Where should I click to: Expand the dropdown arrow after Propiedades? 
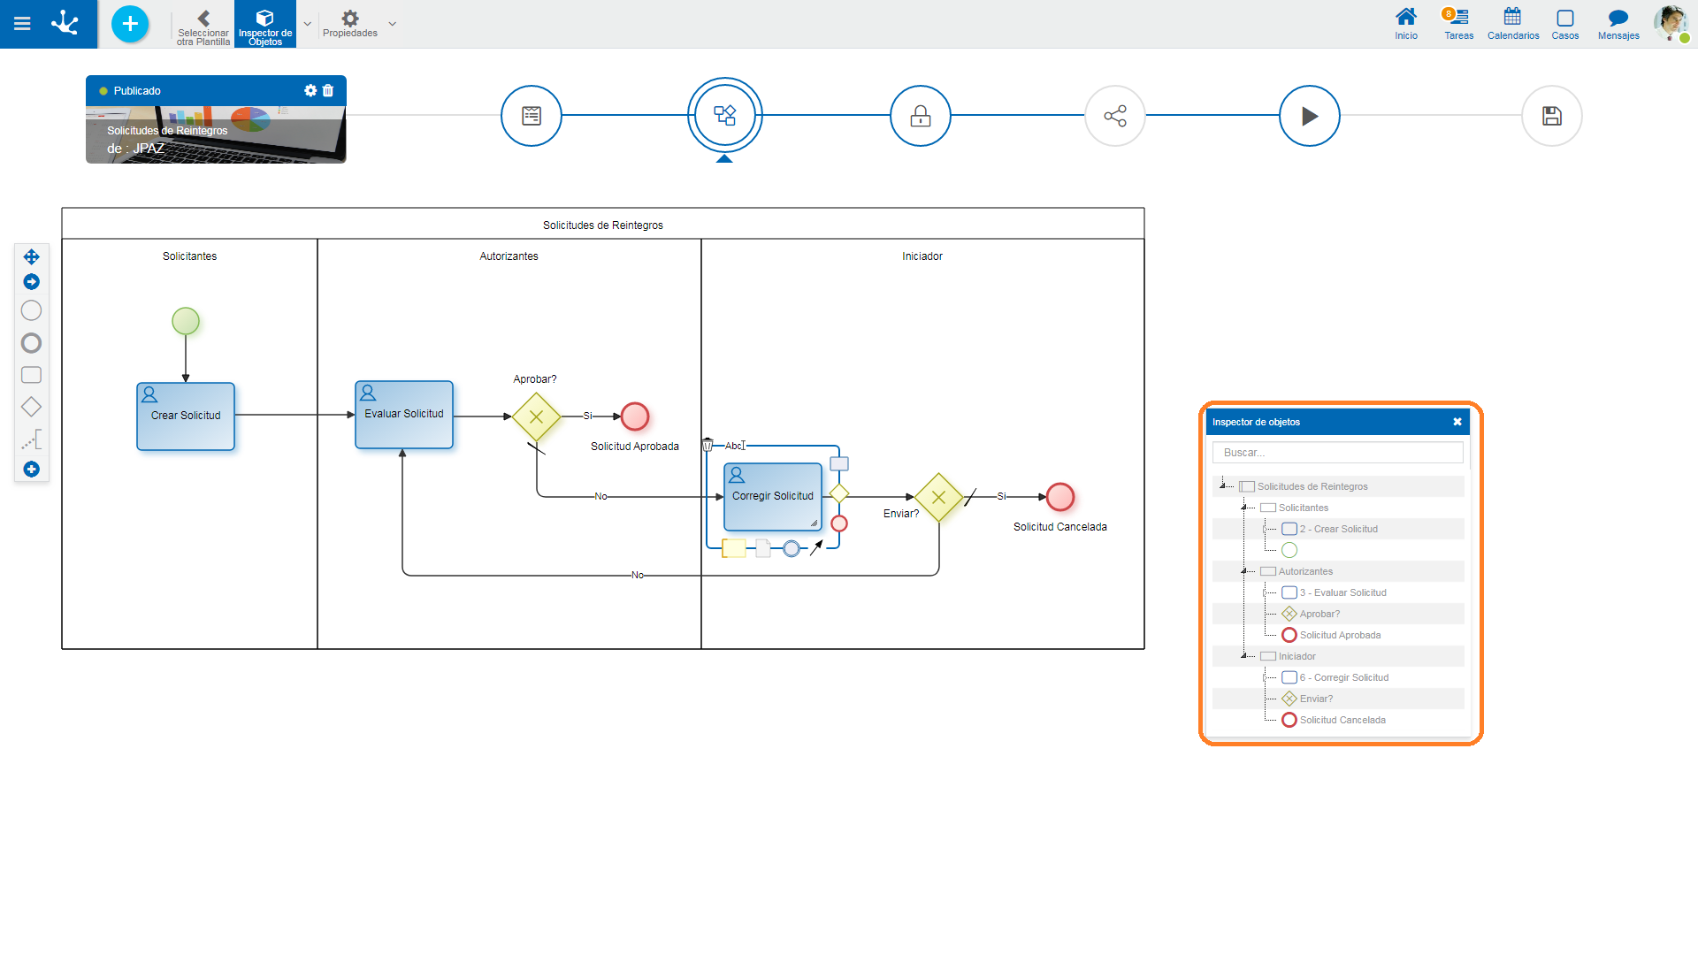pyautogui.click(x=392, y=24)
